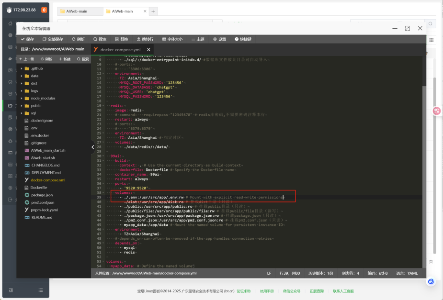Change 语言 YAML language mode
This screenshot has height=300, width=443.
tap(407, 273)
